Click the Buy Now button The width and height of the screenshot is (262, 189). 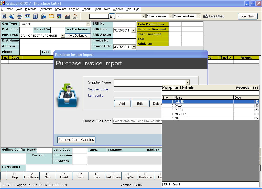point(248,16)
